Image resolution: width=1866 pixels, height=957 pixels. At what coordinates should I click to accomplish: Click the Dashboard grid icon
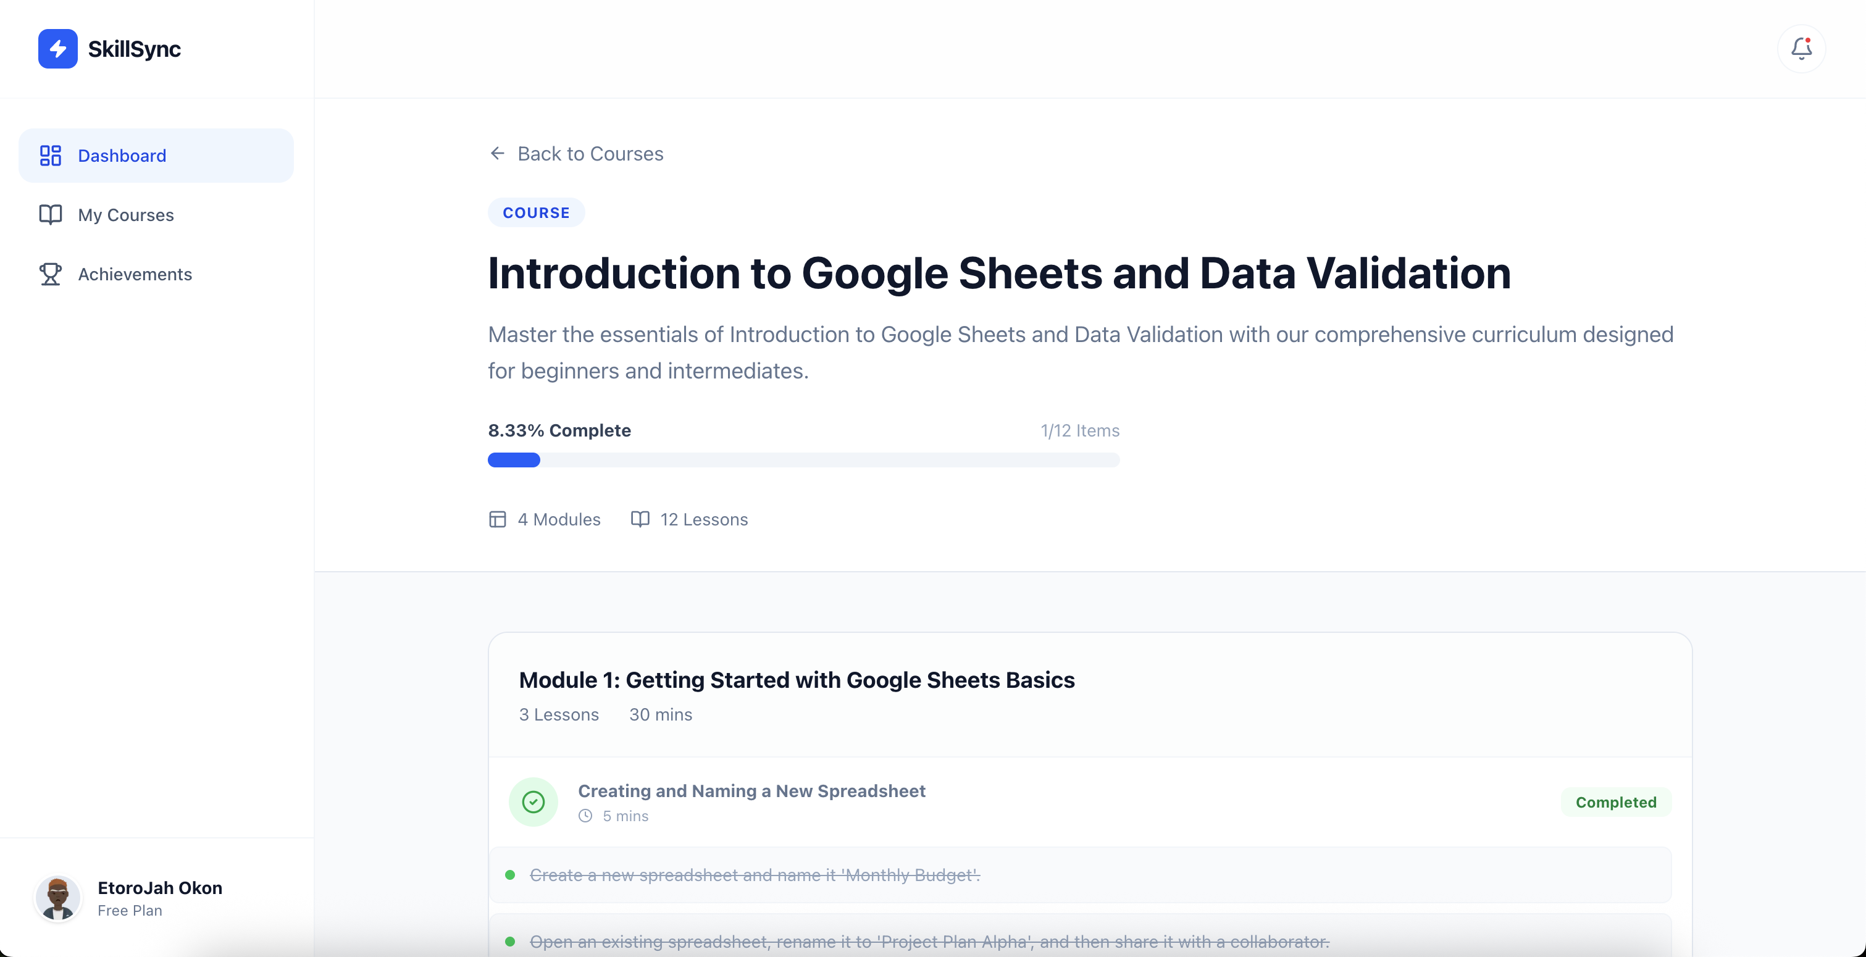50,155
